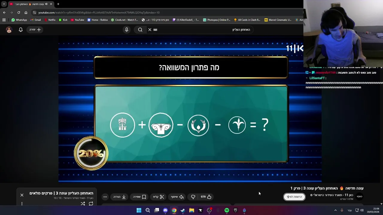This screenshot has width=383, height=215.
Task: Close the playlist panel with X
Action: [22, 195]
